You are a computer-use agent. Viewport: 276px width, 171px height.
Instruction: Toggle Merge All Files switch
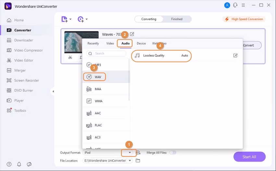coord(173,153)
